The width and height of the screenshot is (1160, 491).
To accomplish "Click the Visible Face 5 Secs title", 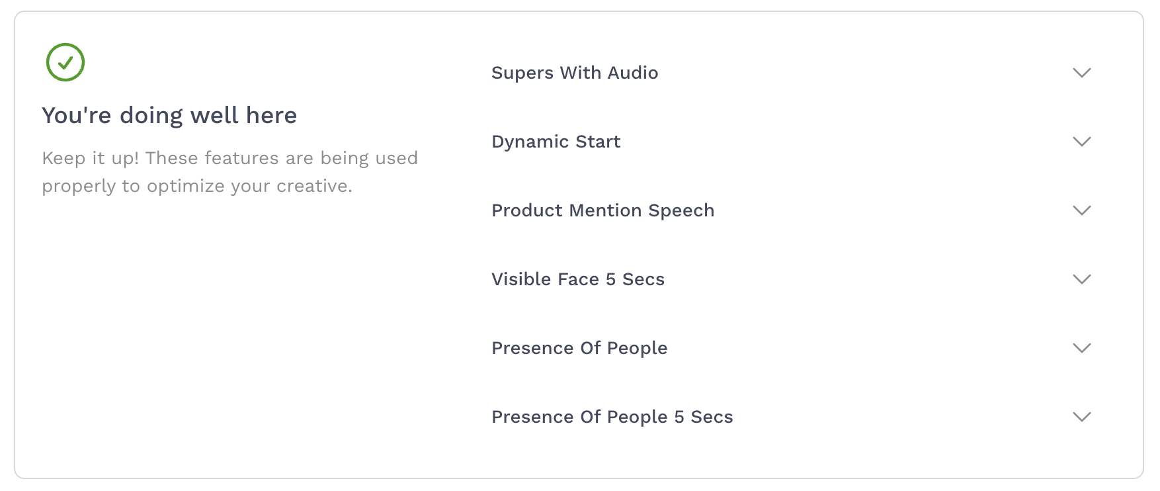I will pos(577,279).
